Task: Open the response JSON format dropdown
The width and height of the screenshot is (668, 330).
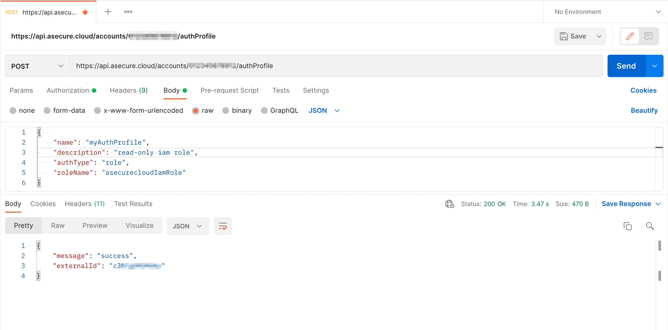Action: (188, 226)
